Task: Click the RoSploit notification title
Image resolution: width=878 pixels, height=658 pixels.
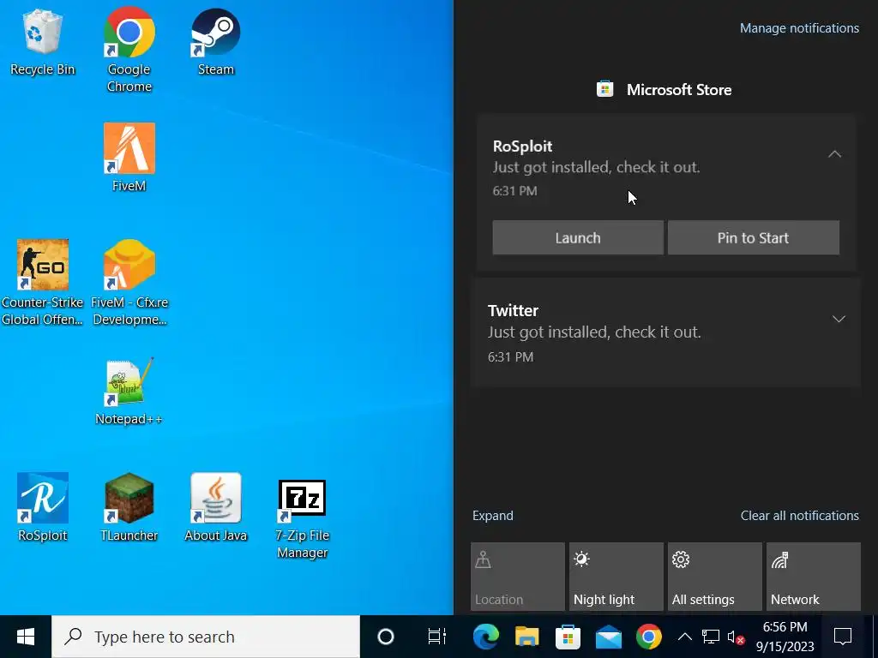Action: (x=522, y=146)
